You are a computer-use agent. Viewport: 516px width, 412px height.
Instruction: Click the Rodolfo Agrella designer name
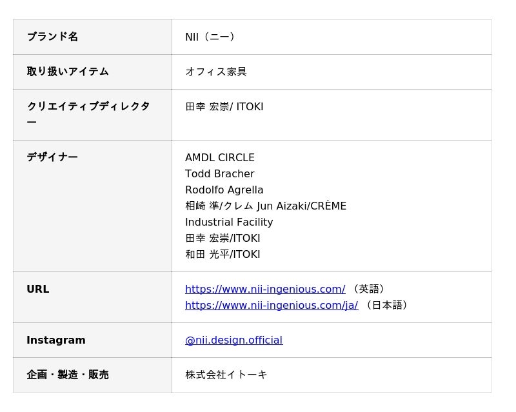[x=224, y=190]
